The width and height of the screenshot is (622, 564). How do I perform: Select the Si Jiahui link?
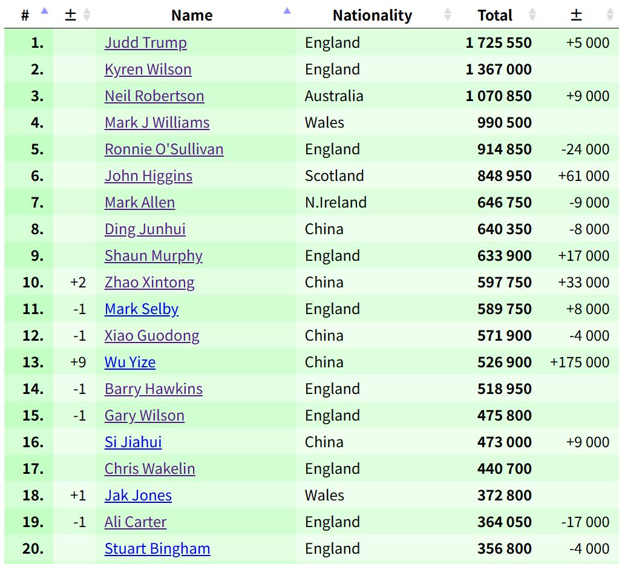(x=133, y=442)
